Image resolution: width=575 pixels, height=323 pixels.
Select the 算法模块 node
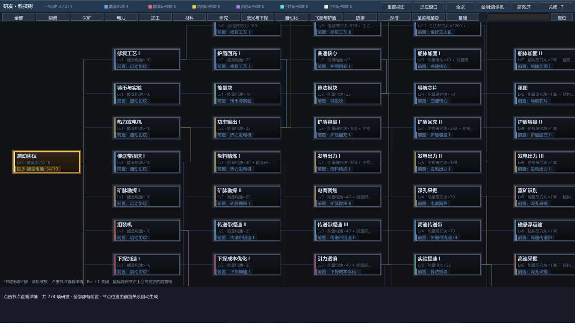point(347,94)
